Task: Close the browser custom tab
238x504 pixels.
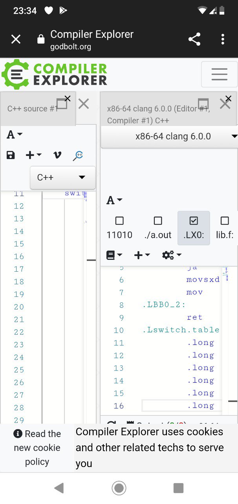Action: pyautogui.click(x=16, y=39)
